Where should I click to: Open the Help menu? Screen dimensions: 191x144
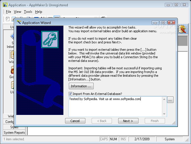[39, 12]
